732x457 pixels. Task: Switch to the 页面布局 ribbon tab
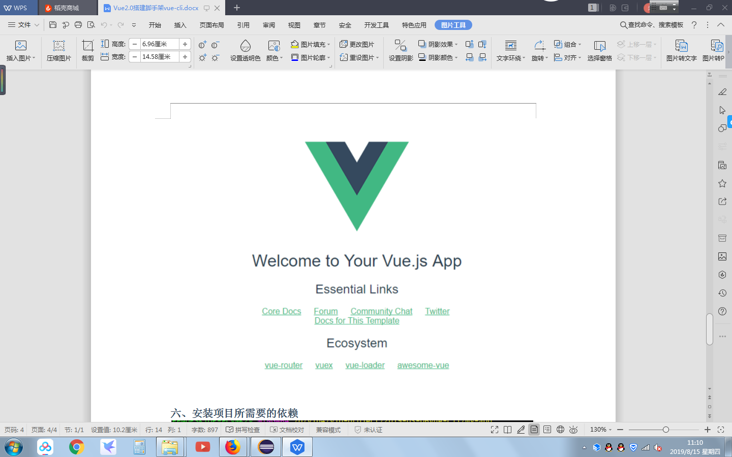pyautogui.click(x=212, y=25)
